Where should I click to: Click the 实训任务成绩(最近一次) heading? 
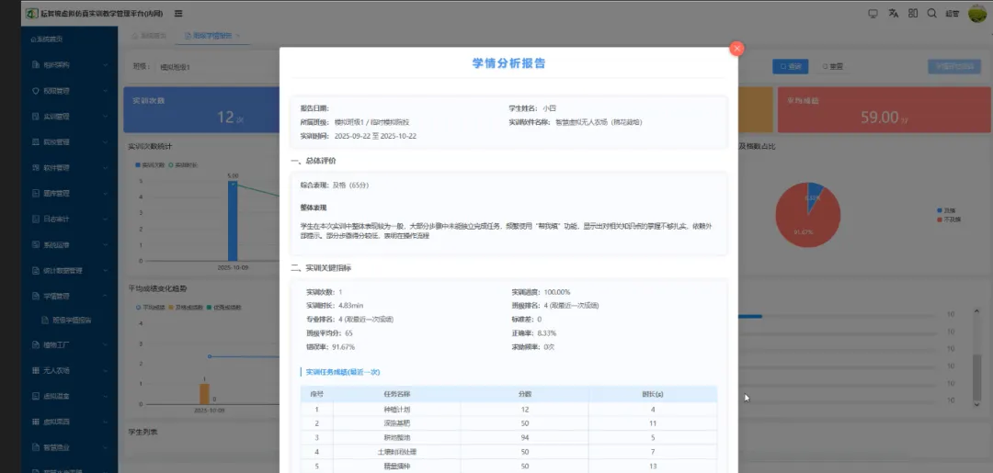pyautogui.click(x=343, y=372)
